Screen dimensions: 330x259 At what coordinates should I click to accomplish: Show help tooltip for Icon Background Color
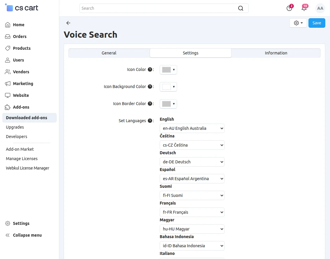[x=150, y=87]
